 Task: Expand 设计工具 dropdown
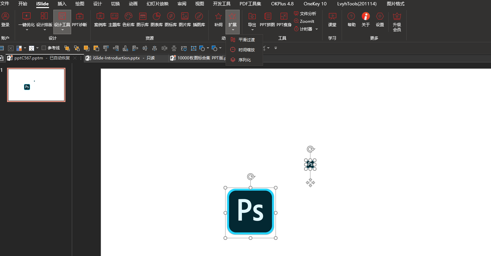(62, 30)
